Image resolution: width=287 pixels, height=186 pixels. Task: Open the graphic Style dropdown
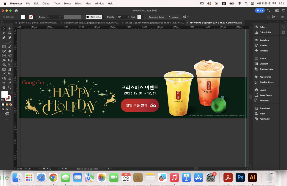pyautogui.click(x=143, y=17)
